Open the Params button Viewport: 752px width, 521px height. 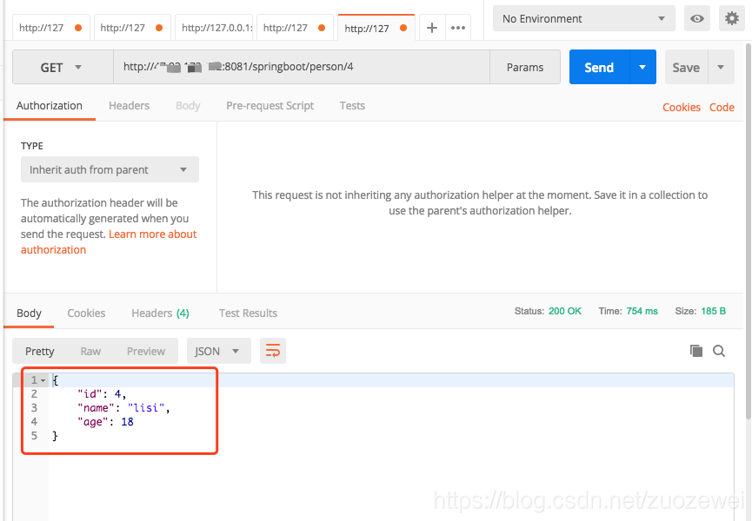[525, 67]
